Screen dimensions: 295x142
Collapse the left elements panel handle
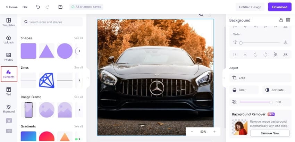(88, 78)
